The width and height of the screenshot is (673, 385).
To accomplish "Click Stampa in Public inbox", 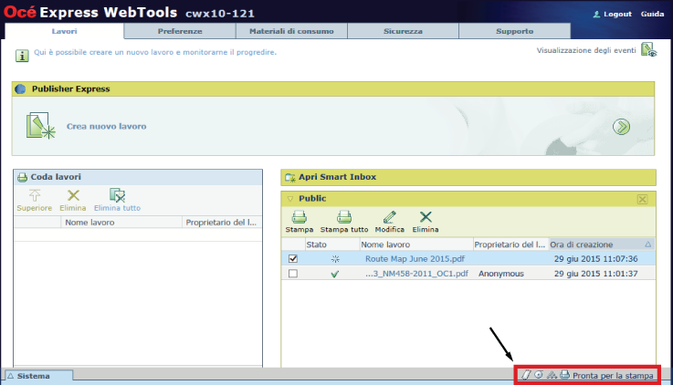I will pyautogui.click(x=300, y=222).
